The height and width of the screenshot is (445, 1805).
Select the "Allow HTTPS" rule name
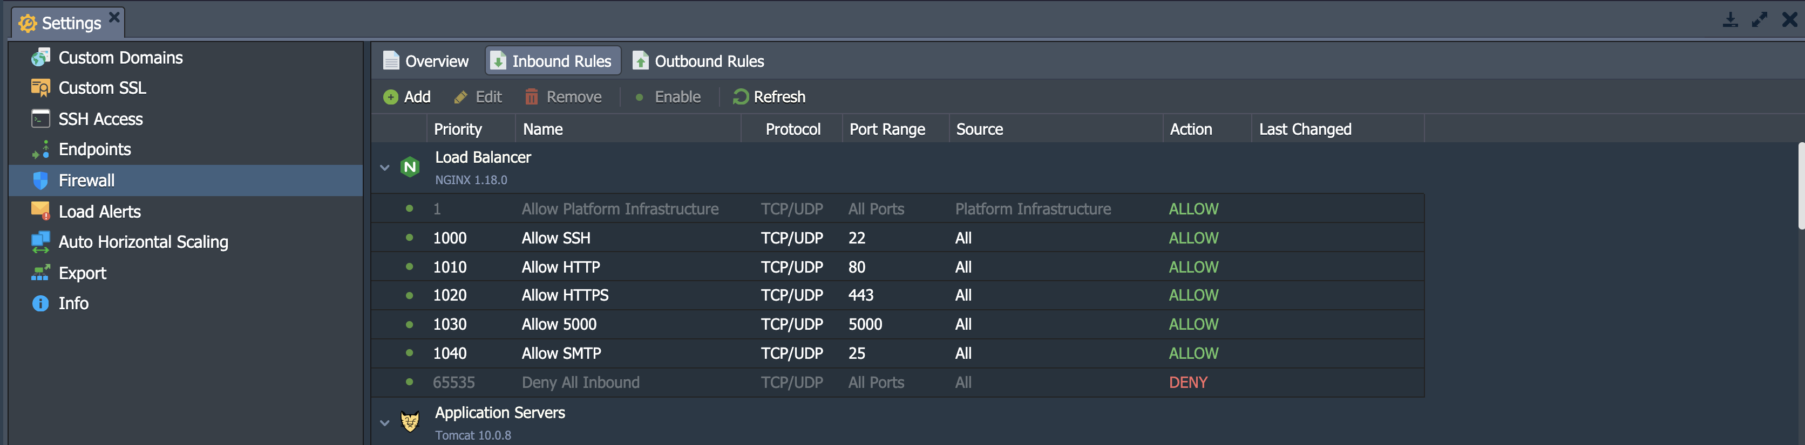pos(565,295)
